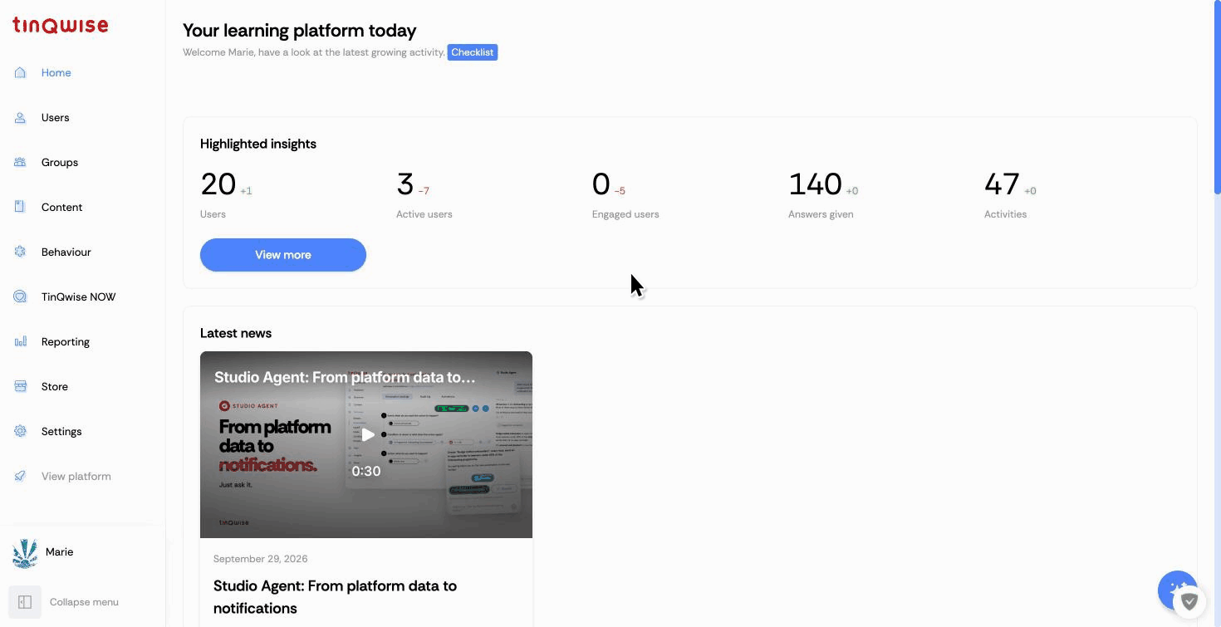Open the Settings menu label
The width and height of the screenshot is (1221, 627).
point(61,432)
